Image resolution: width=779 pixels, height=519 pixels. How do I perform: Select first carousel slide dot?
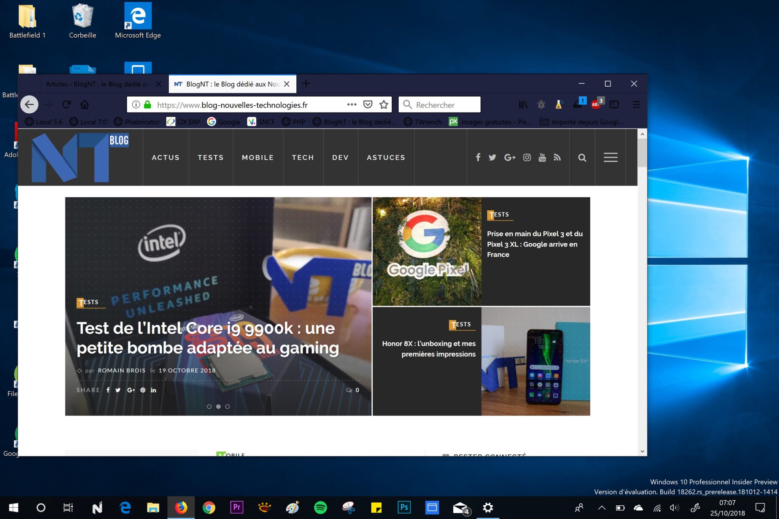point(209,407)
